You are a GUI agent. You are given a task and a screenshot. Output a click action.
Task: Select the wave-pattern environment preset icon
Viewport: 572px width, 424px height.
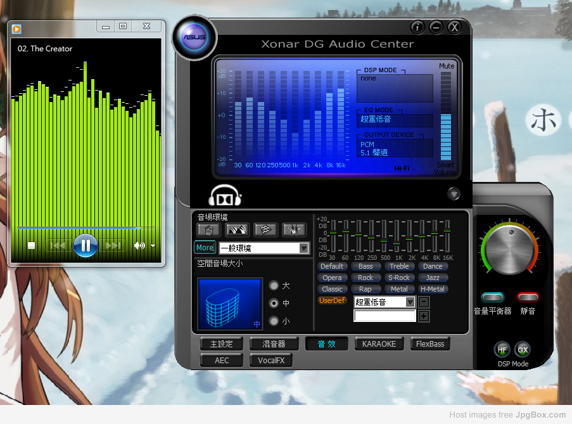(266, 230)
